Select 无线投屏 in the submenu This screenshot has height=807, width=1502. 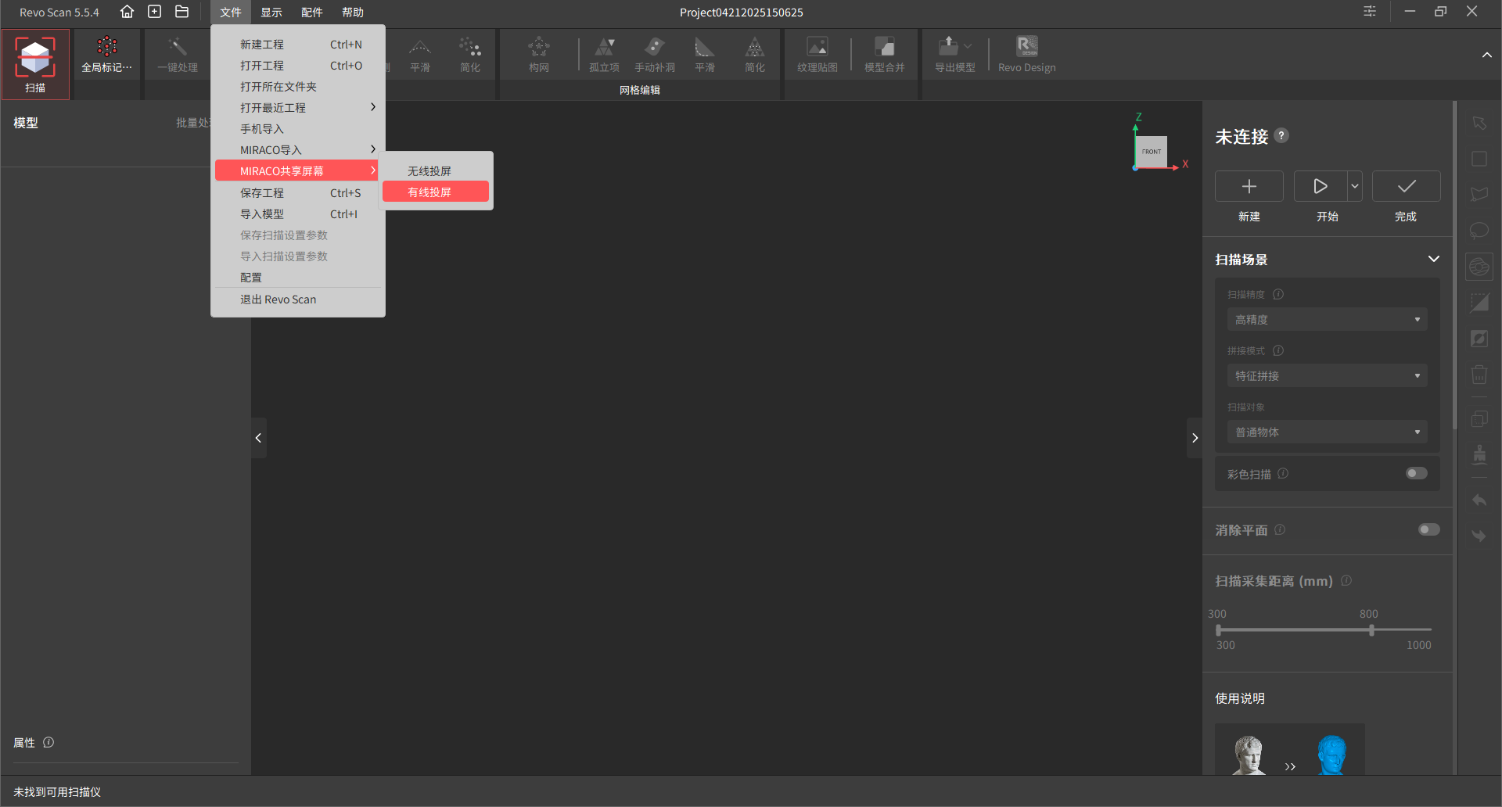pyautogui.click(x=436, y=170)
